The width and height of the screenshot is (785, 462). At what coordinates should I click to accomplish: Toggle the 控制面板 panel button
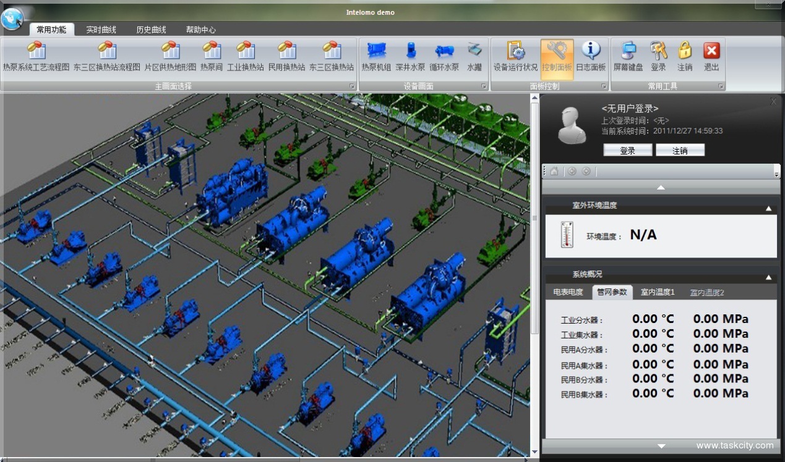tap(557, 57)
